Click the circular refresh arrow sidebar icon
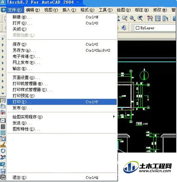 pos(3,151)
